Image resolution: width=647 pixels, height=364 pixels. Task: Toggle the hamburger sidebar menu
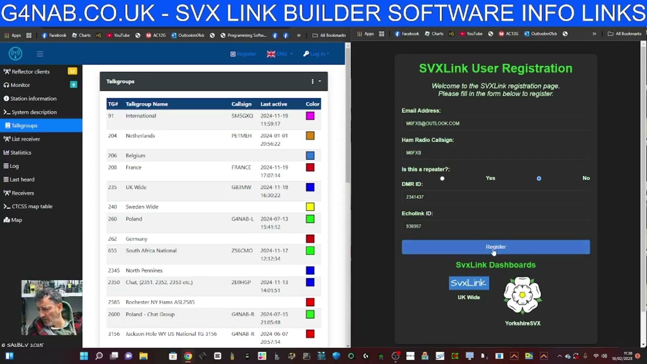click(x=40, y=54)
